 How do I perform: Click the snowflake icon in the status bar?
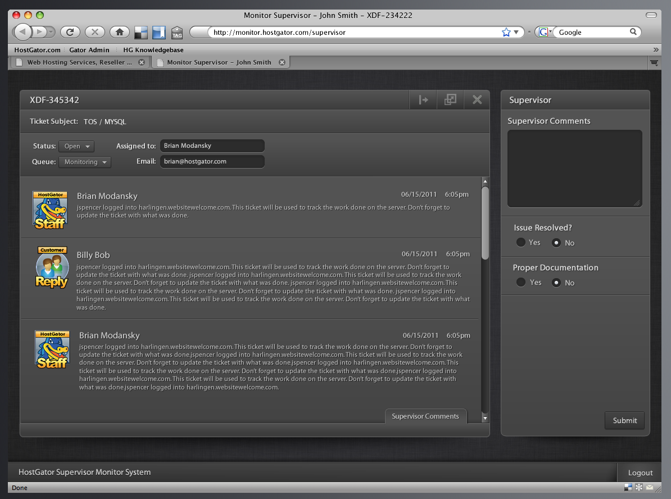[x=639, y=487]
